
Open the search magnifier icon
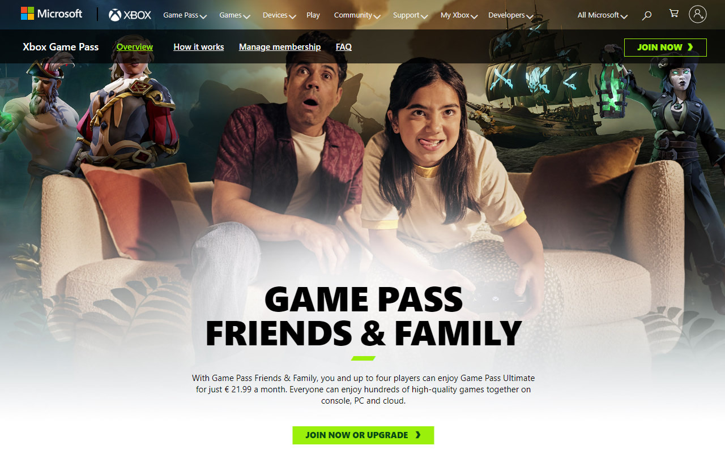647,15
